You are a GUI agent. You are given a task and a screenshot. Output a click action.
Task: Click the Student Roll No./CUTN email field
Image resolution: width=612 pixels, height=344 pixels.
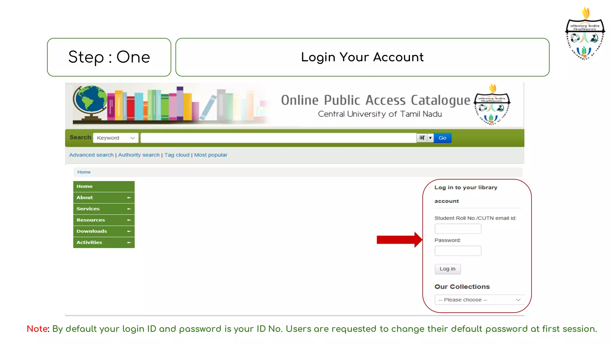458,229
